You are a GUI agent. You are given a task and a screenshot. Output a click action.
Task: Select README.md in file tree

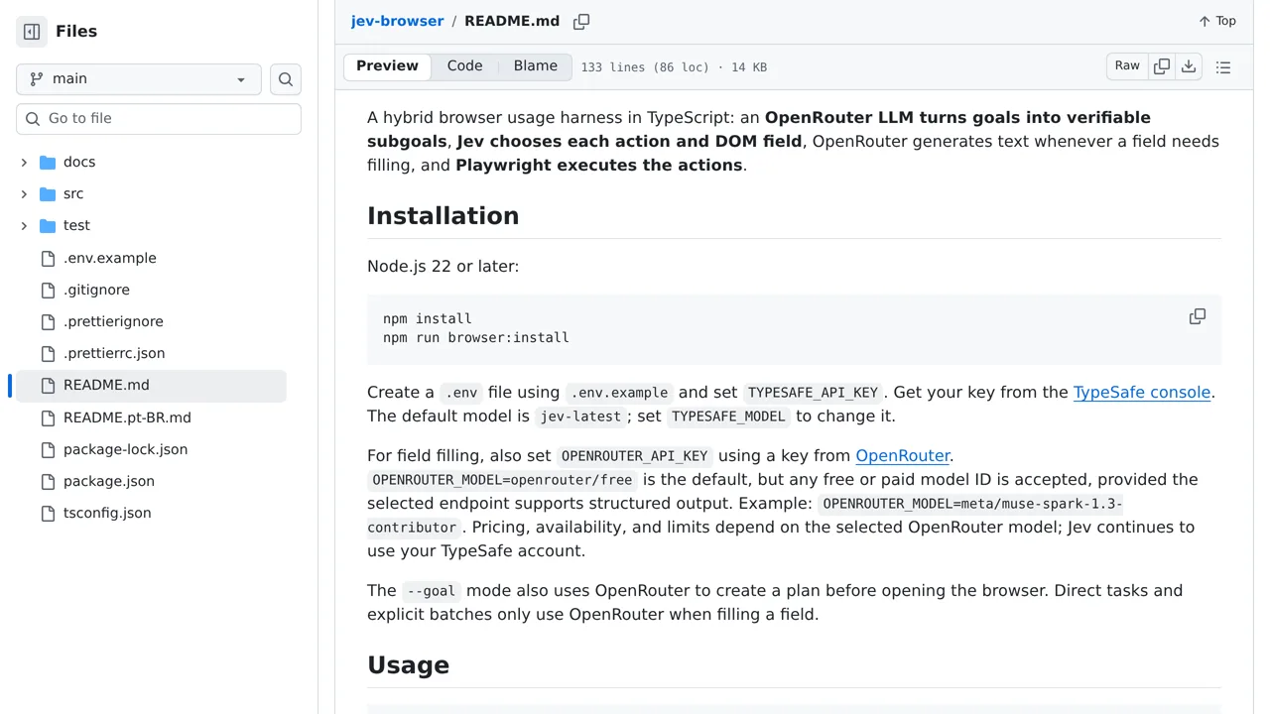click(x=151, y=385)
